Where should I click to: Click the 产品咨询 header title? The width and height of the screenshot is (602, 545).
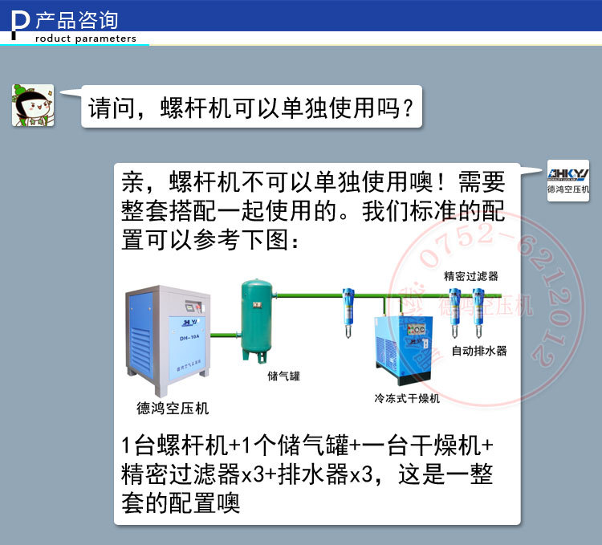pos(77,20)
